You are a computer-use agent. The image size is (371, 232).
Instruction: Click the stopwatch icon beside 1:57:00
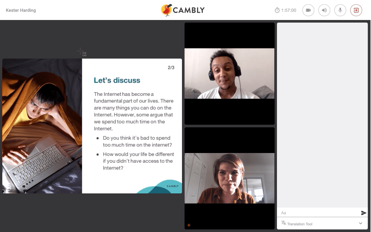(277, 10)
